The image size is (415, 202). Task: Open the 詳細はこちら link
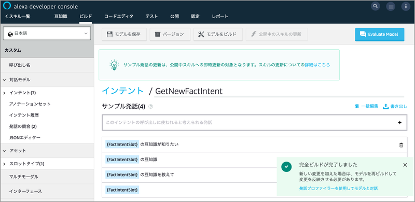317,65
